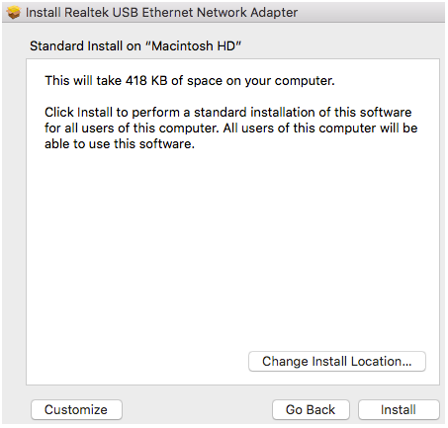Click the installer package icon in title bar
This screenshot has width=448, height=428.
(14, 13)
